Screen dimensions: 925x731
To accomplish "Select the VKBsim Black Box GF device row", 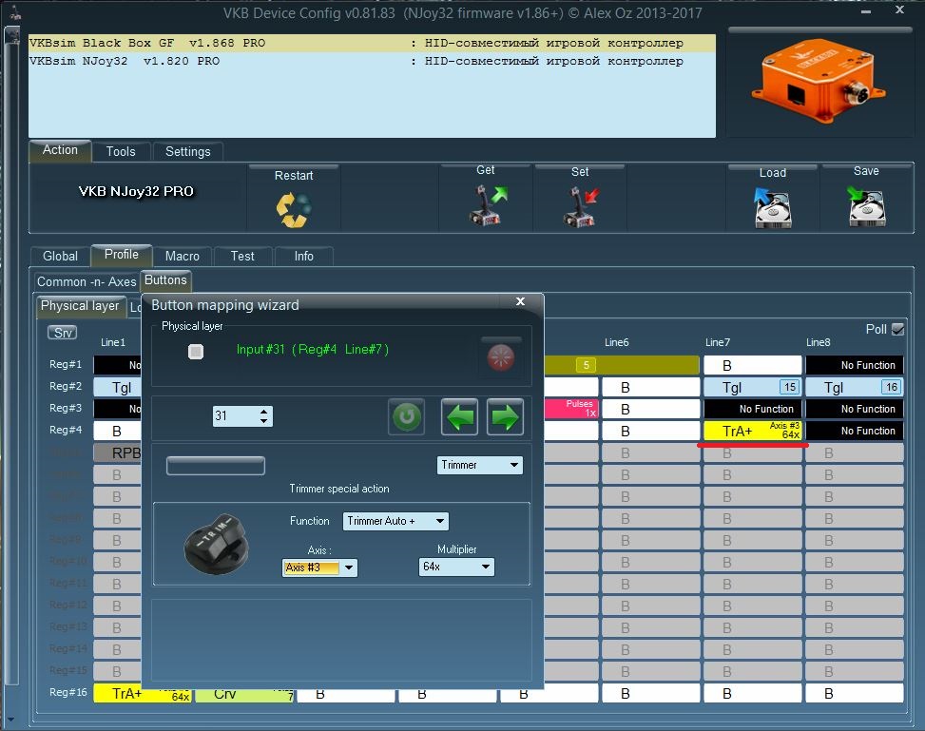I will pos(372,43).
